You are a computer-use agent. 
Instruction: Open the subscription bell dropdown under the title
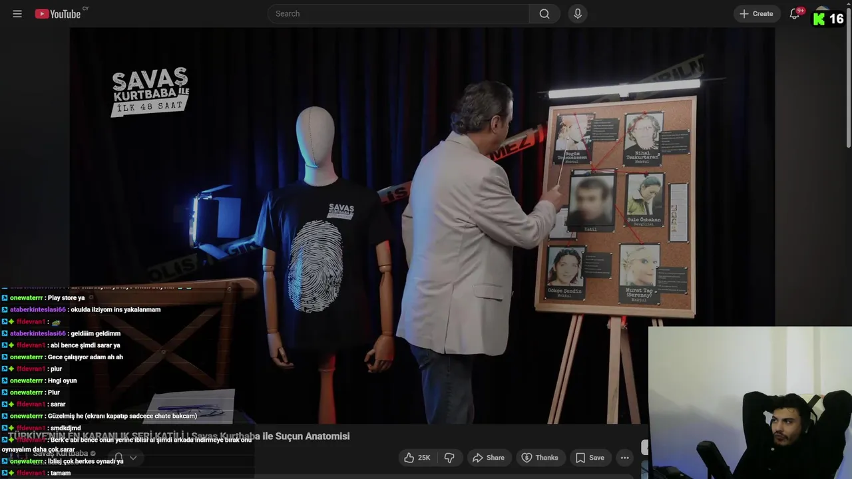point(125,458)
